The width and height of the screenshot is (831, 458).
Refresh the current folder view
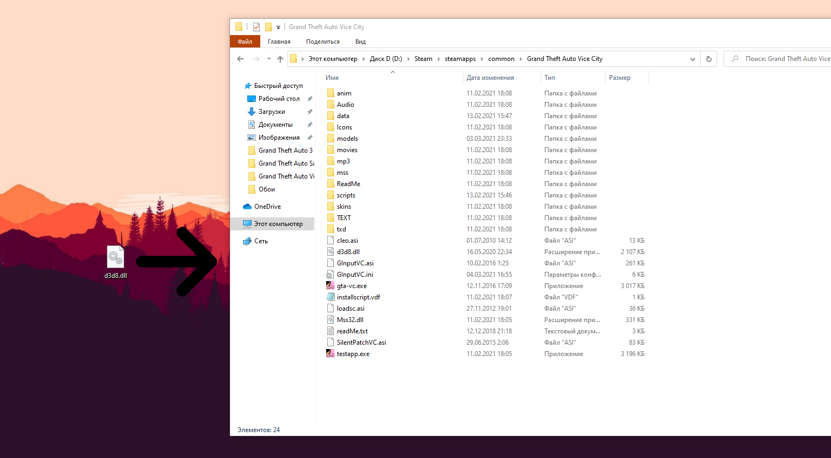coord(708,59)
